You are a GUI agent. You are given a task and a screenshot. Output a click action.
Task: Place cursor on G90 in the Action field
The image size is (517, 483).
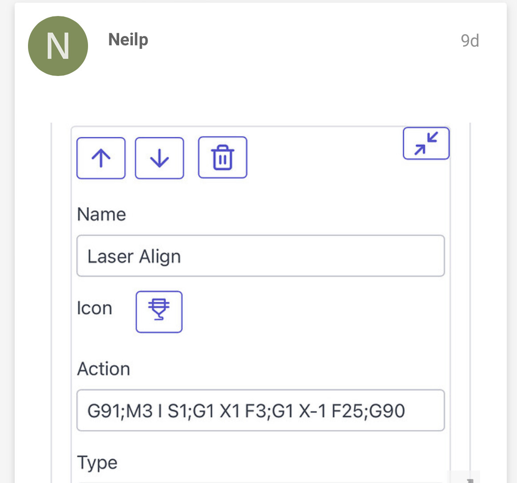click(x=387, y=411)
